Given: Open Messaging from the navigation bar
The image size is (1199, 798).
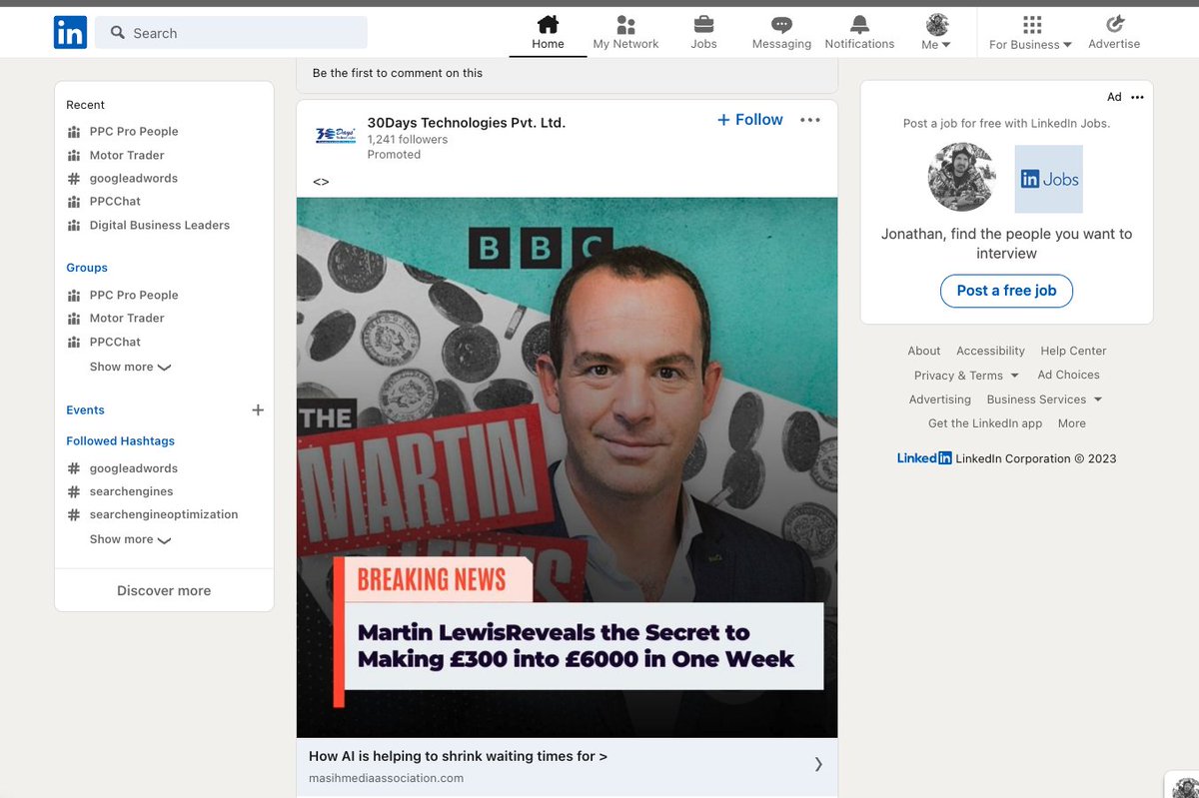Looking at the screenshot, I should click(781, 33).
